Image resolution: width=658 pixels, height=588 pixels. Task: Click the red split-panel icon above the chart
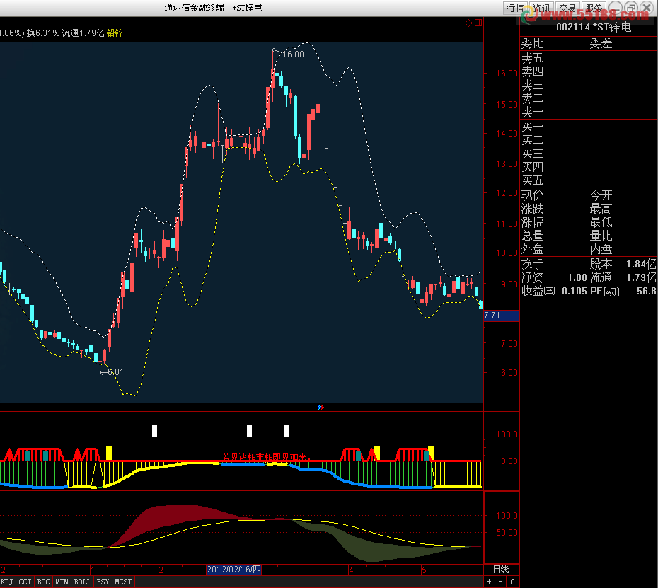tap(478, 23)
